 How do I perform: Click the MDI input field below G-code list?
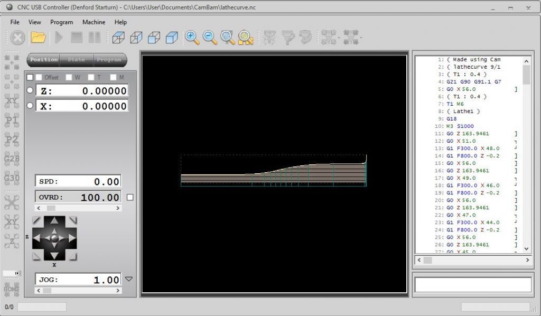473,285
